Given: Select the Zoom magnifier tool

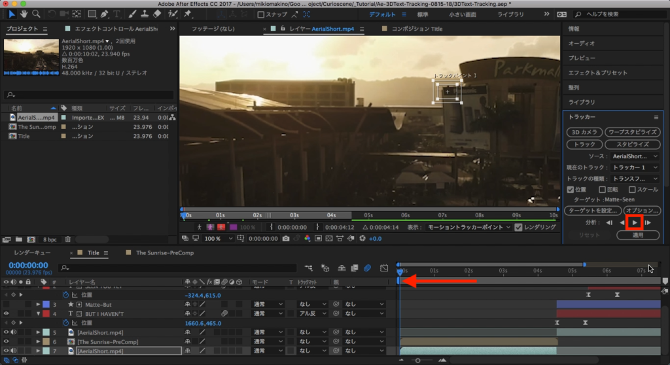Looking at the screenshot, I should [x=37, y=14].
